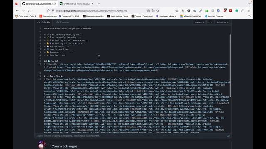Open the Read Dleipnir Chapt bookmark
The height and width of the screenshot is (149, 266).
[118, 16]
